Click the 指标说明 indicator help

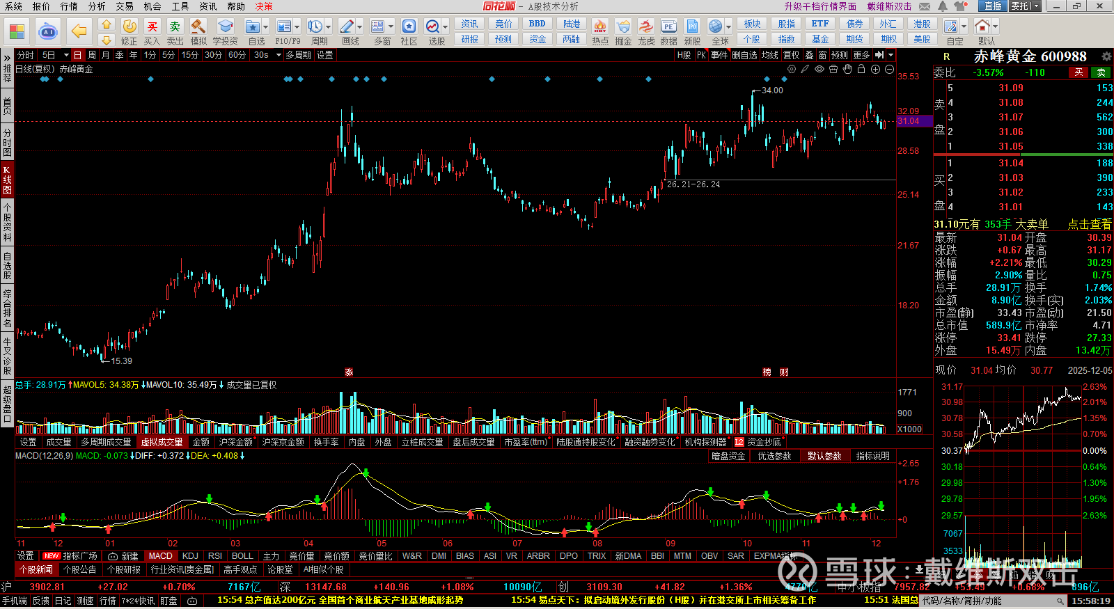[872, 456]
